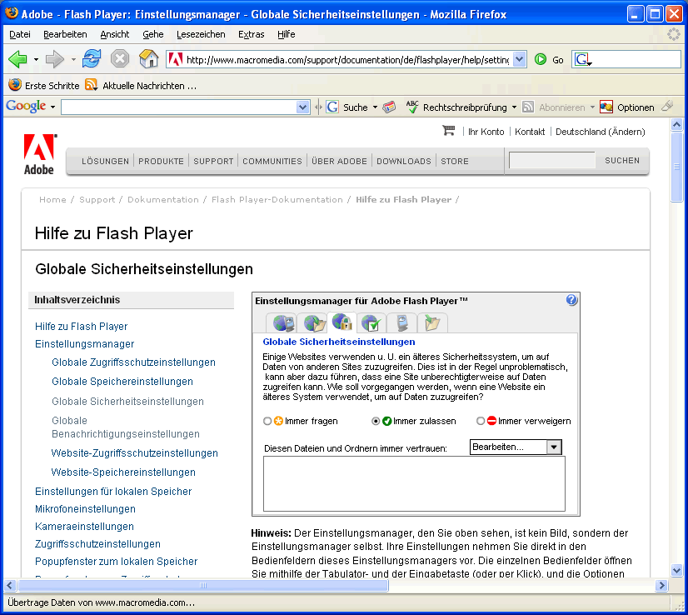Open the Website-Zugriffsschutzeinstellungen contents link
The width and height of the screenshot is (688, 615).
pyautogui.click(x=135, y=453)
